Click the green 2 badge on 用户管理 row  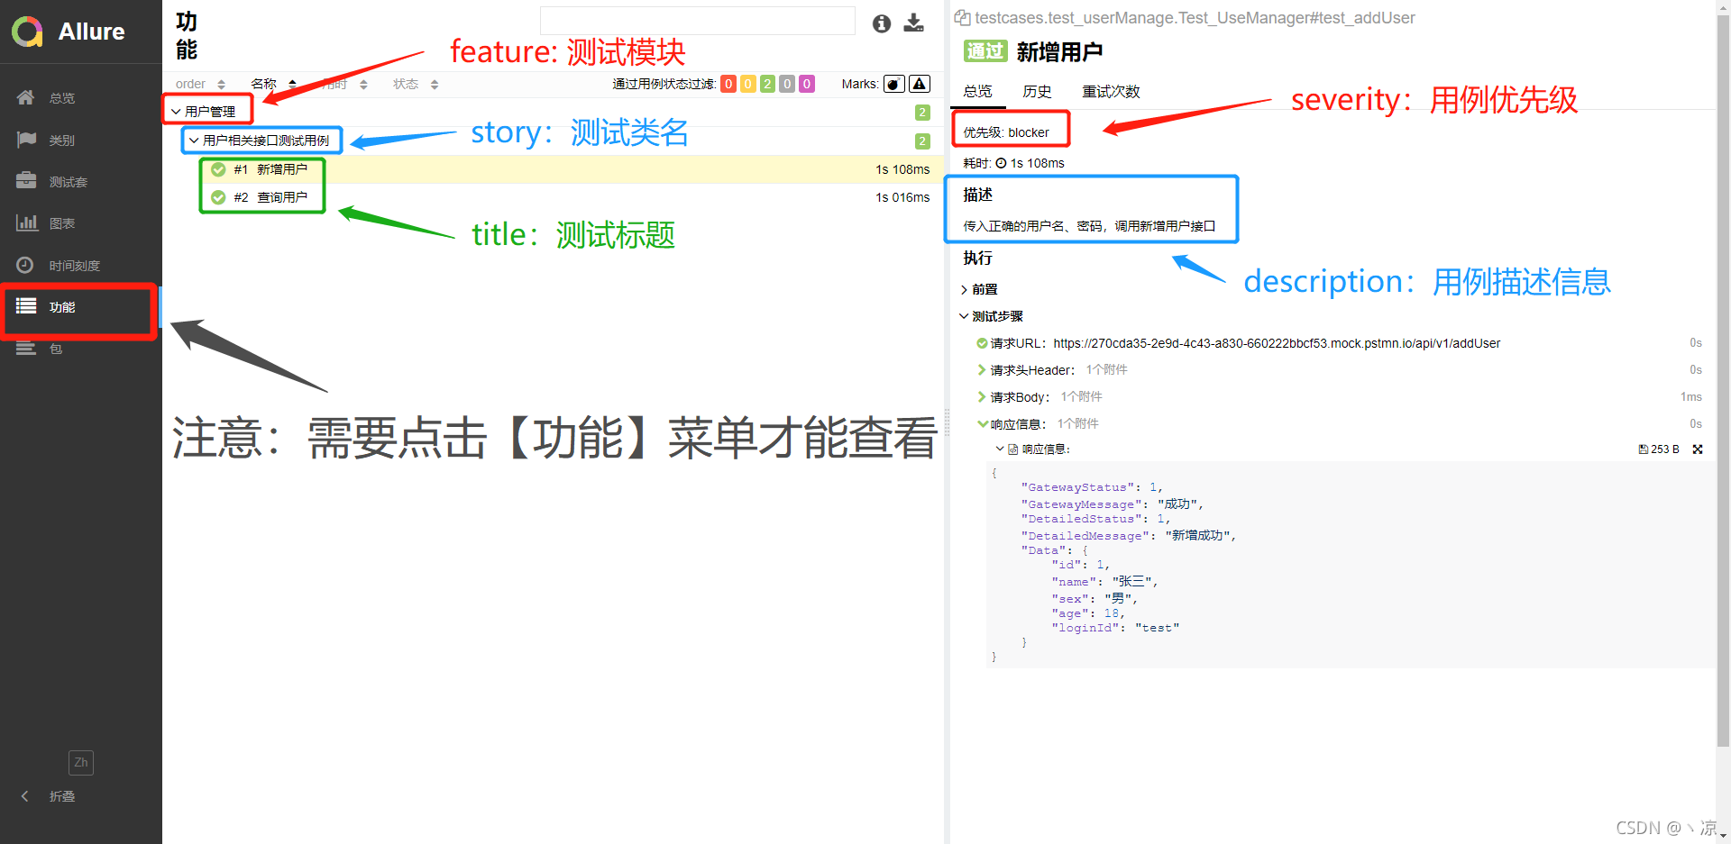click(x=922, y=113)
